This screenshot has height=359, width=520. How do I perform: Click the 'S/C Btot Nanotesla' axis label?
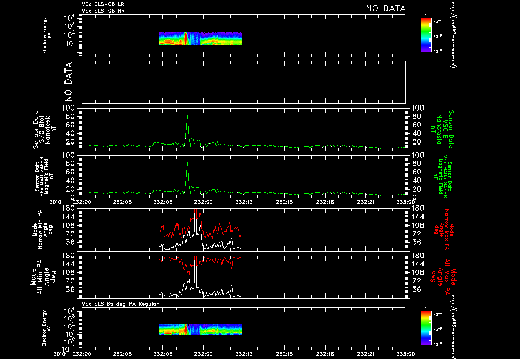[x=44, y=129]
